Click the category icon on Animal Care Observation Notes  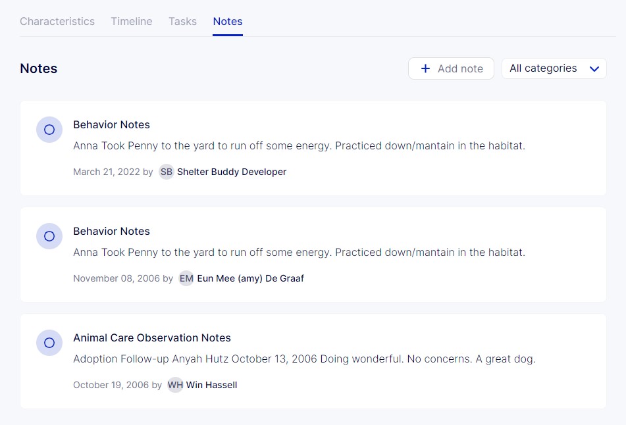click(49, 343)
